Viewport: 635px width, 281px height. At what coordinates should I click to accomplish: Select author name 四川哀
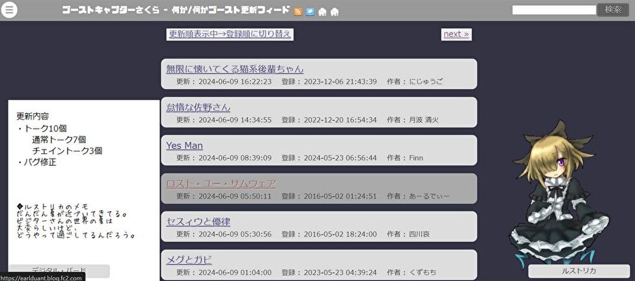tap(420, 234)
